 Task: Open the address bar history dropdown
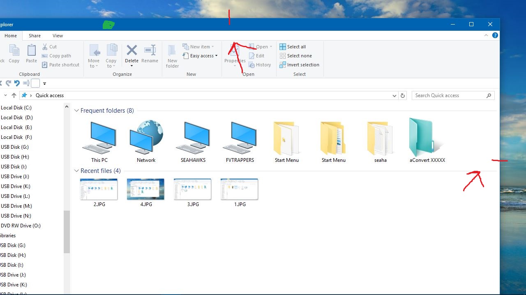[394, 95]
